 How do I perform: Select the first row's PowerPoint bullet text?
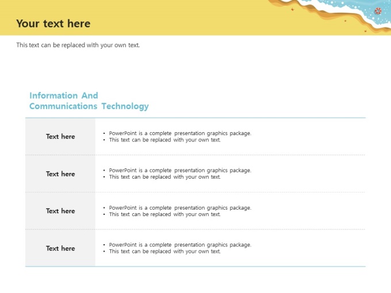(x=180, y=133)
